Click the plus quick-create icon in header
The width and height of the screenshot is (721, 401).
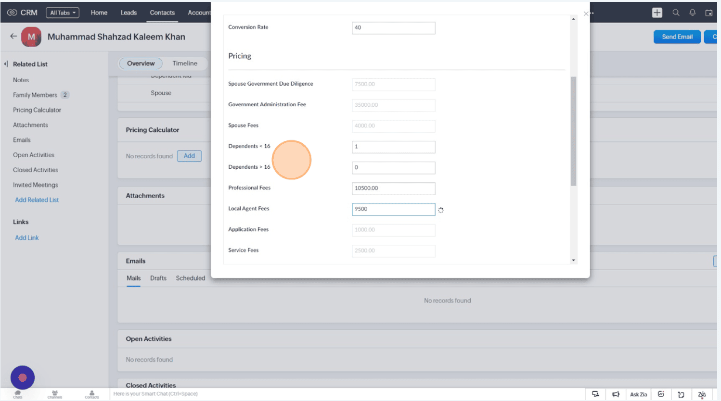click(657, 13)
